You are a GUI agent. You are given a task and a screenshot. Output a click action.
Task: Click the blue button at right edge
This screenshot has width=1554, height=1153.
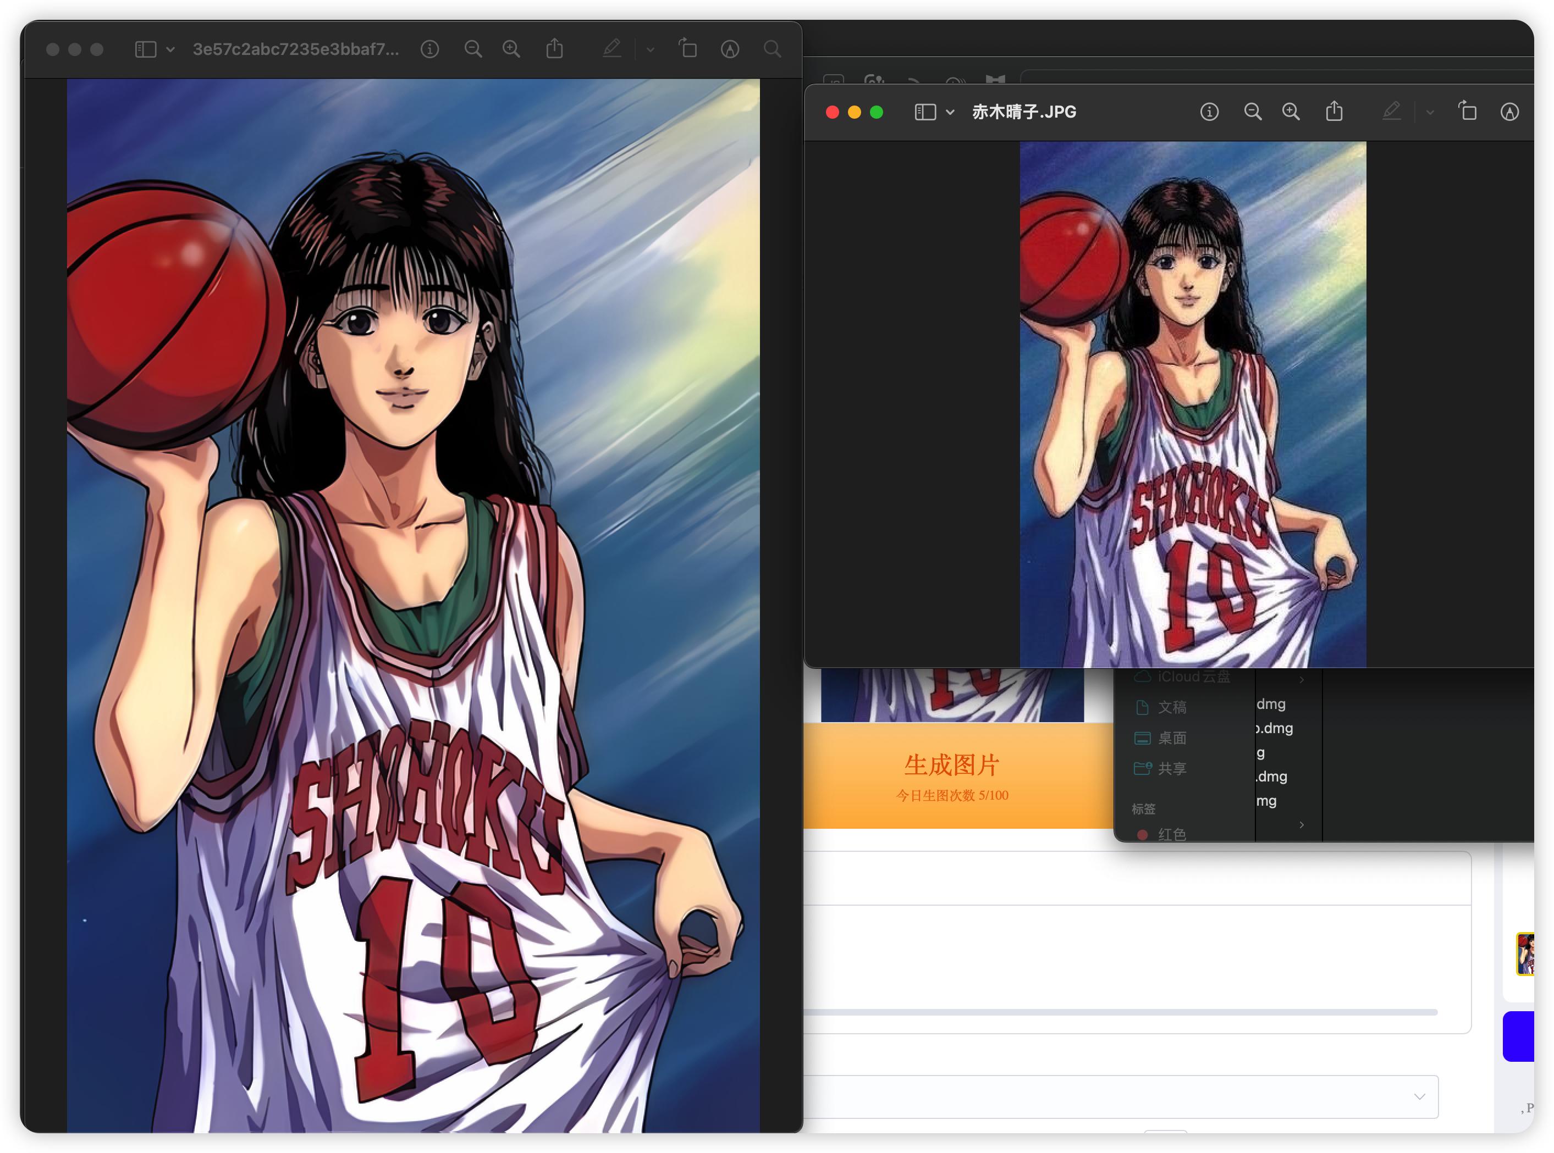[x=1518, y=1036]
